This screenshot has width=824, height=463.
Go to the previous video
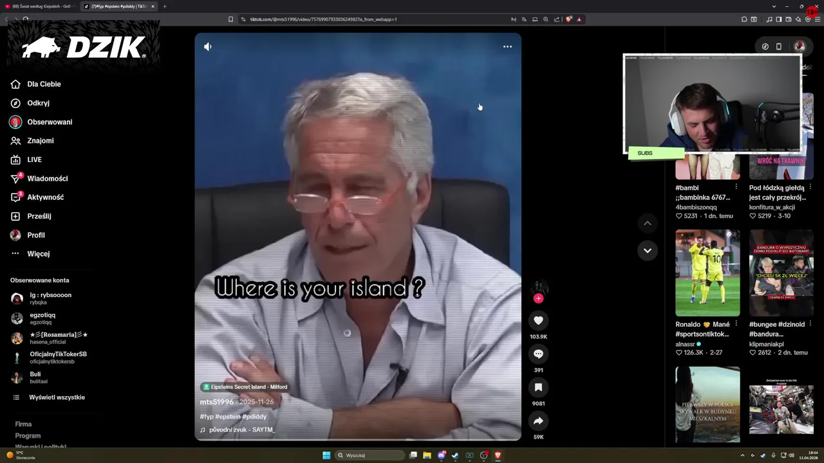click(648, 223)
